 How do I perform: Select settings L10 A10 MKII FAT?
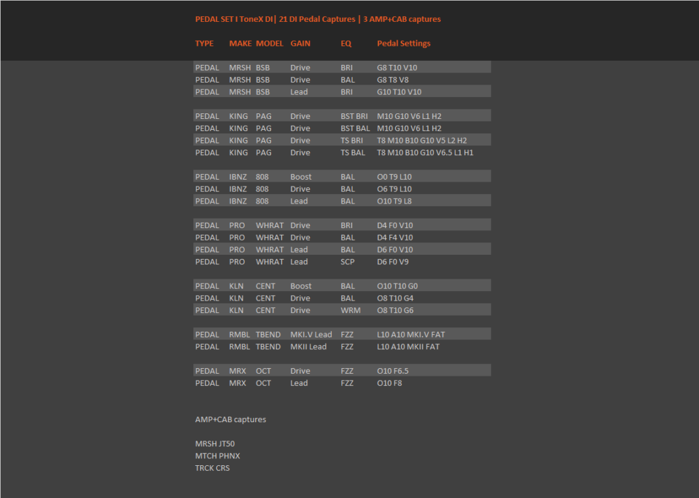tap(408, 347)
